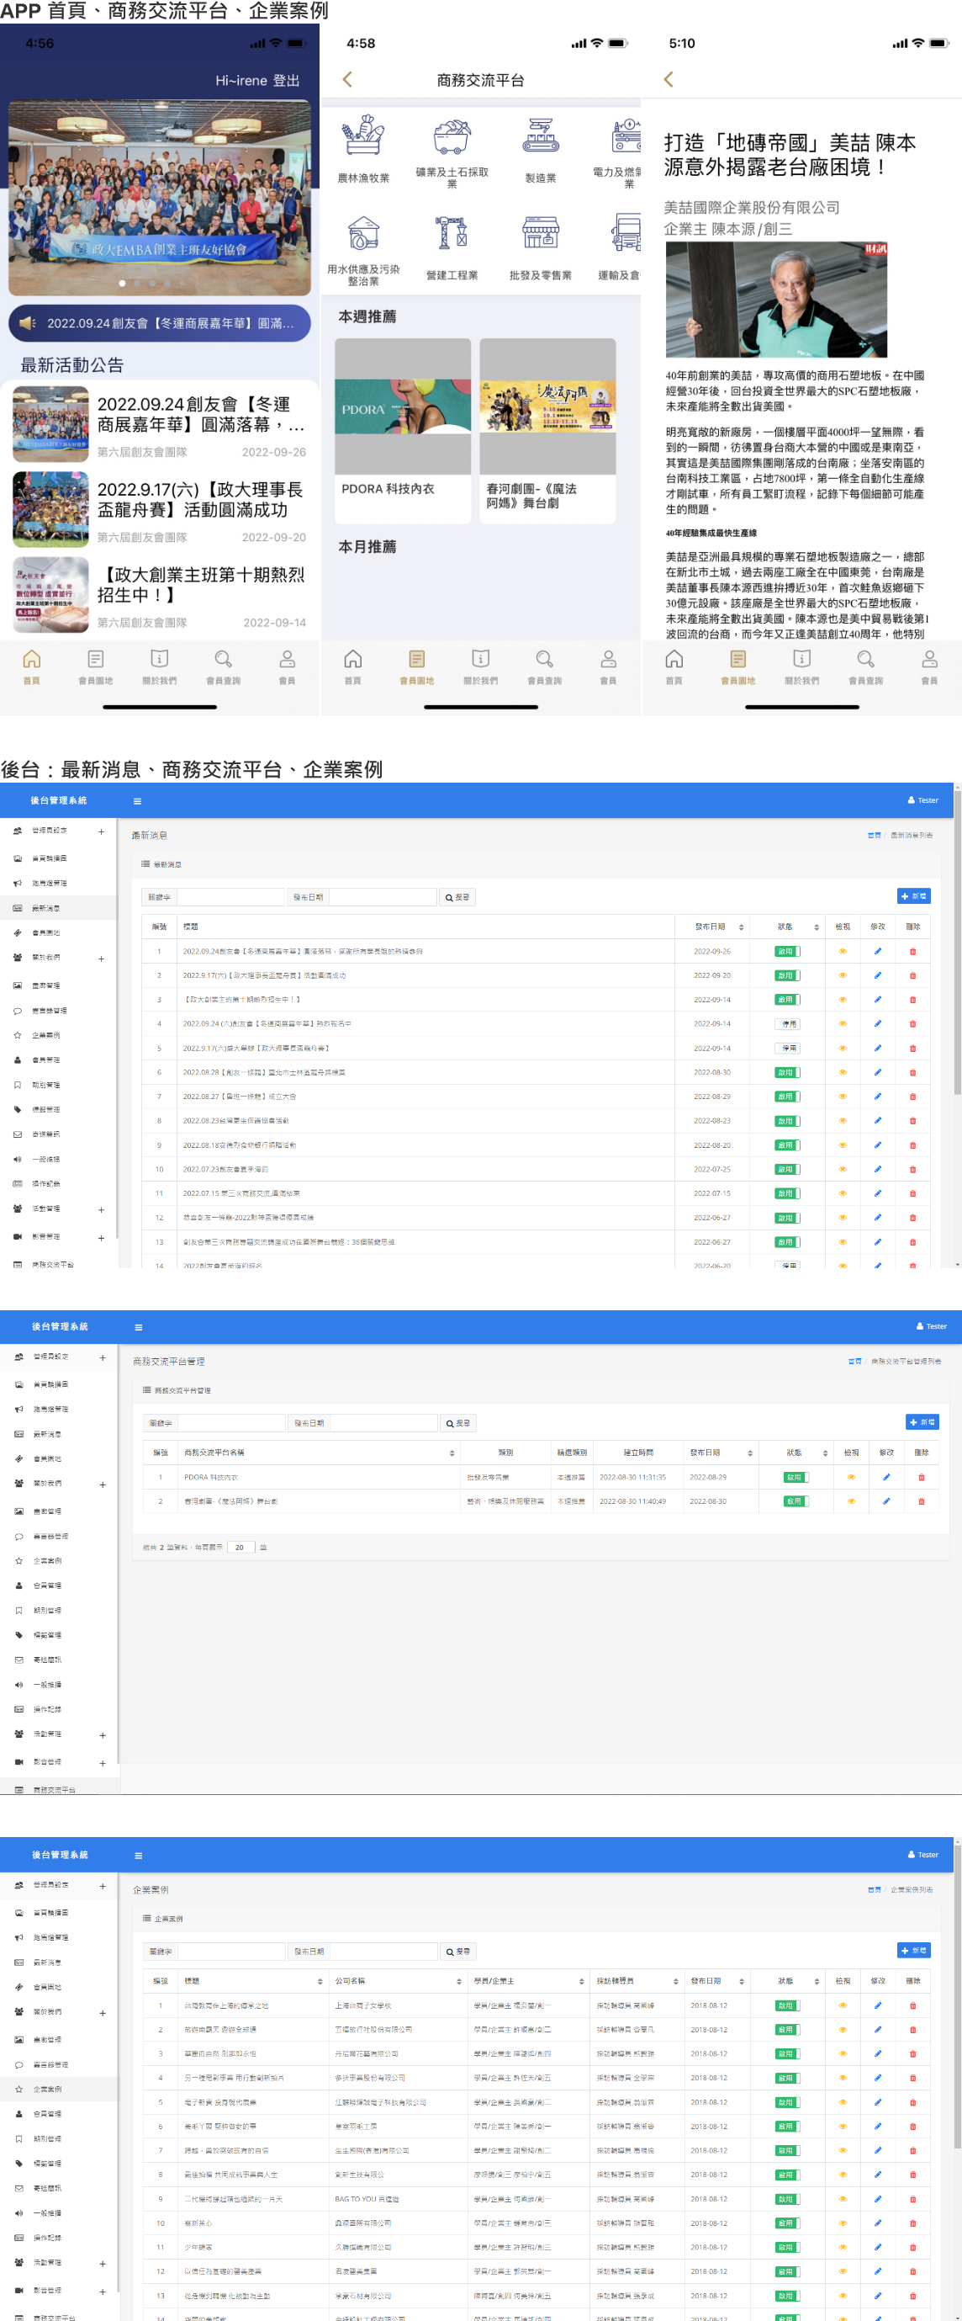Expand 活動管理 plus in 最新消息 admin sidebar
This screenshot has width=962, height=2321.
click(102, 1210)
